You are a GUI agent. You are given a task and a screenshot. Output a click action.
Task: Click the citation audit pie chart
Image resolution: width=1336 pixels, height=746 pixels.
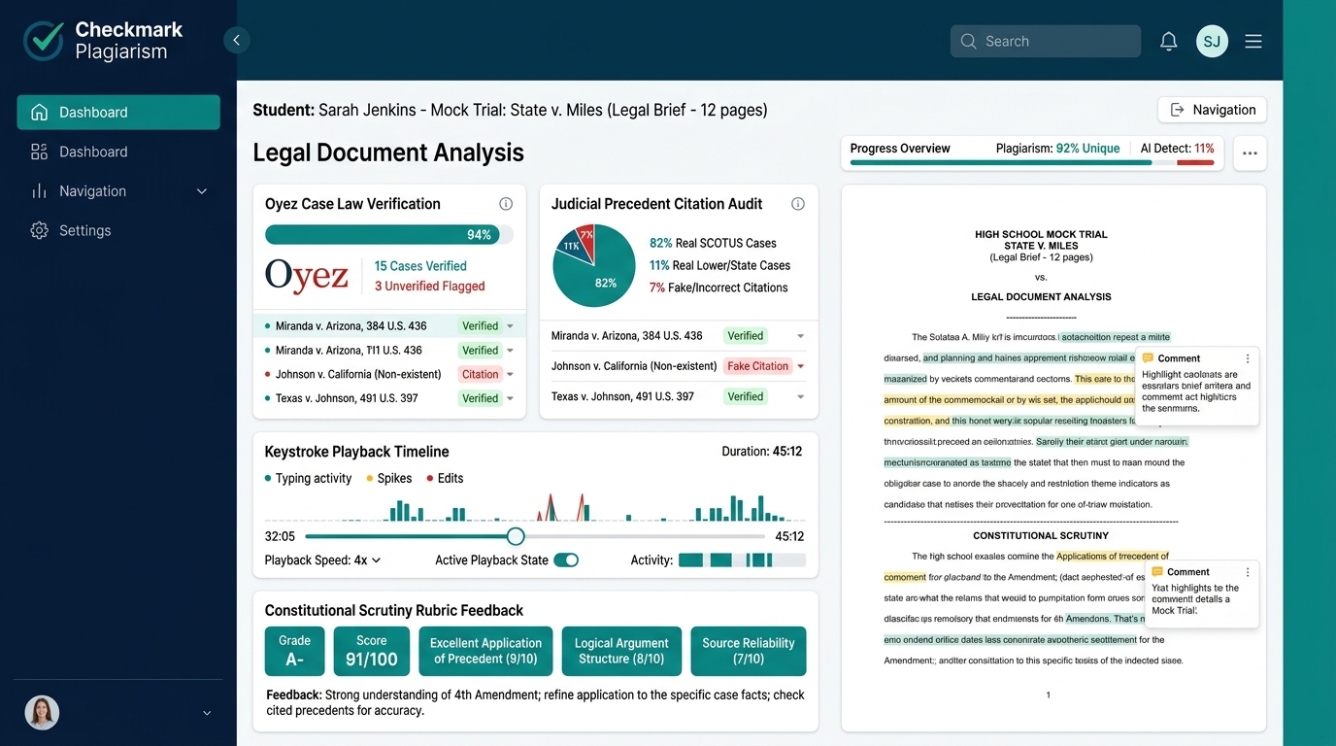(593, 265)
